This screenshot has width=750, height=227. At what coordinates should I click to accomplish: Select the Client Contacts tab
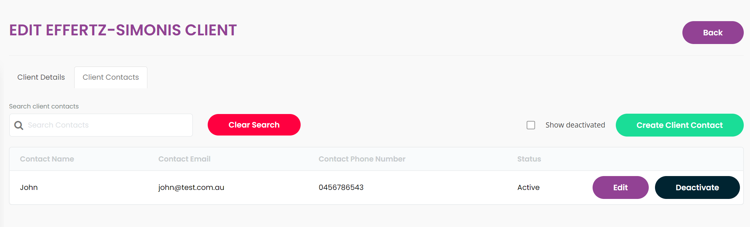tap(111, 77)
